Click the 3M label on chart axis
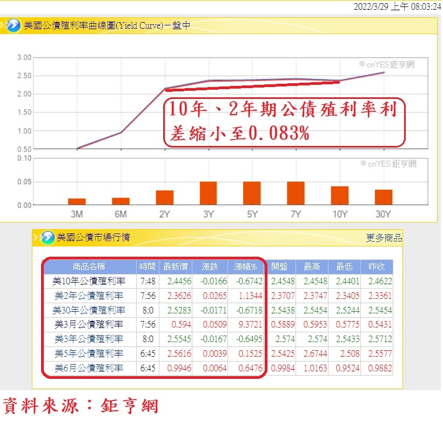The width and height of the screenshot is (443, 421). [77, 214]
